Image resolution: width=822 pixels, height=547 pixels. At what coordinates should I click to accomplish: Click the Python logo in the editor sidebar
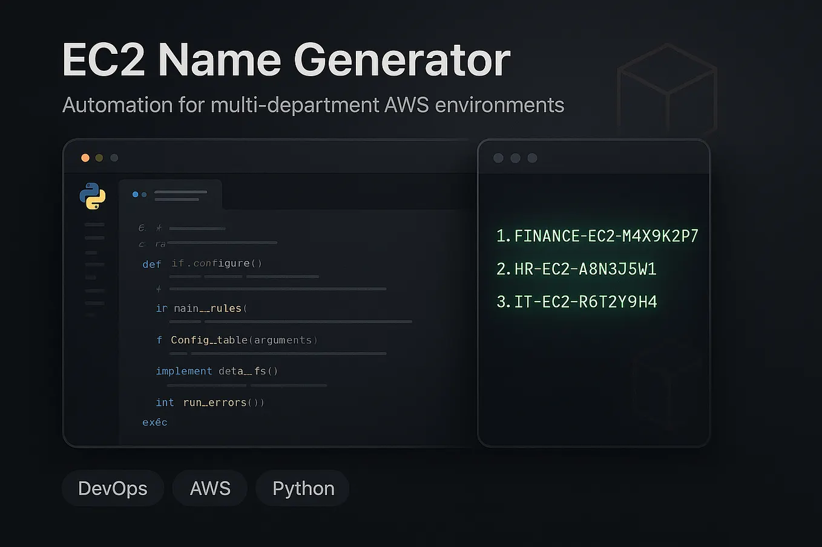[x=92, y=196]
